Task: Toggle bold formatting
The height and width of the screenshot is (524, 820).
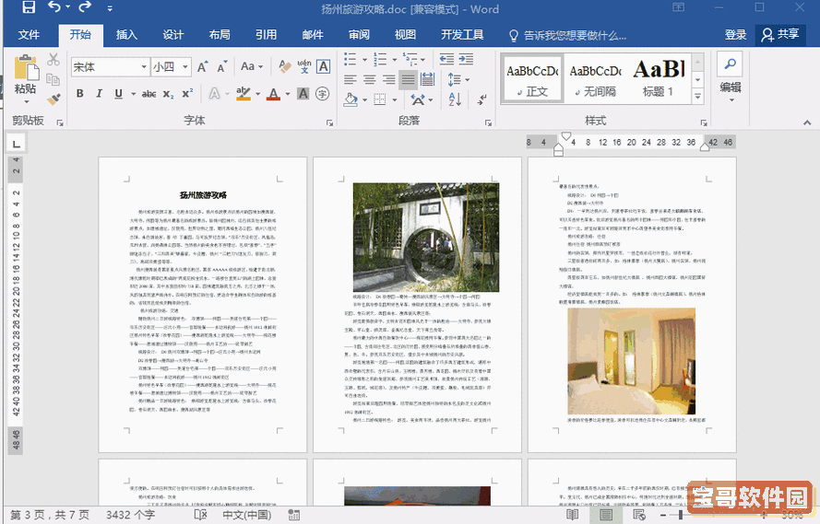Action: tap(79, 93)
